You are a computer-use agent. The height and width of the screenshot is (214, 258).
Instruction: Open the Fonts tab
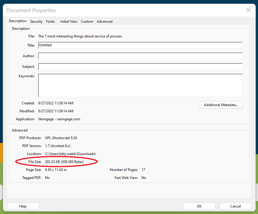pyautogui.click(x=51, y=22)
